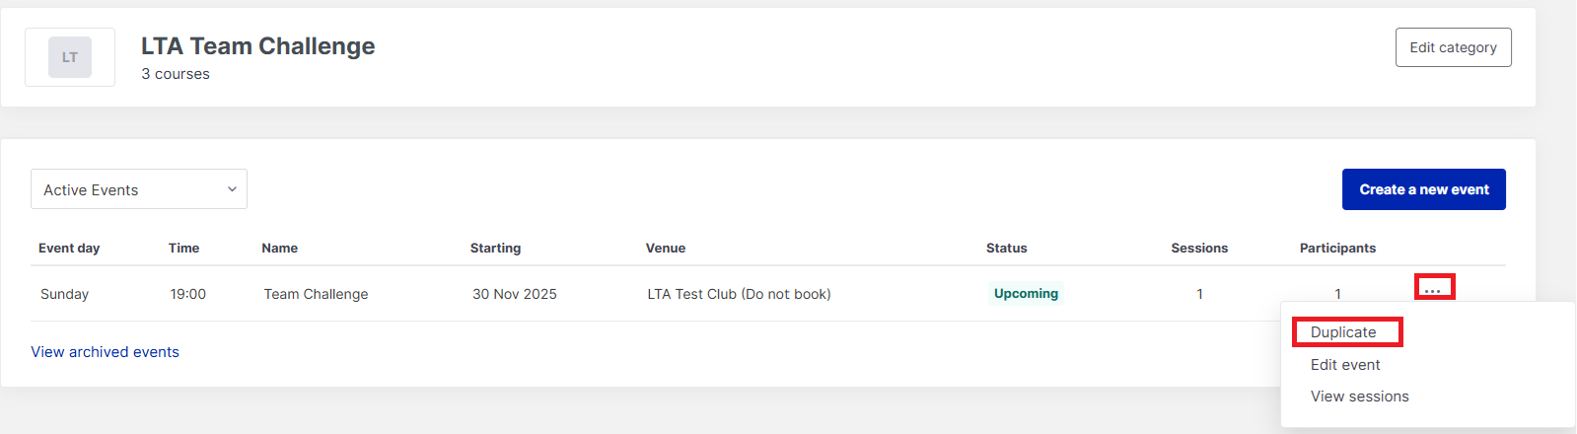Select Duplicate from the context menu
1577x434 pixels.
coord(1343,332)
